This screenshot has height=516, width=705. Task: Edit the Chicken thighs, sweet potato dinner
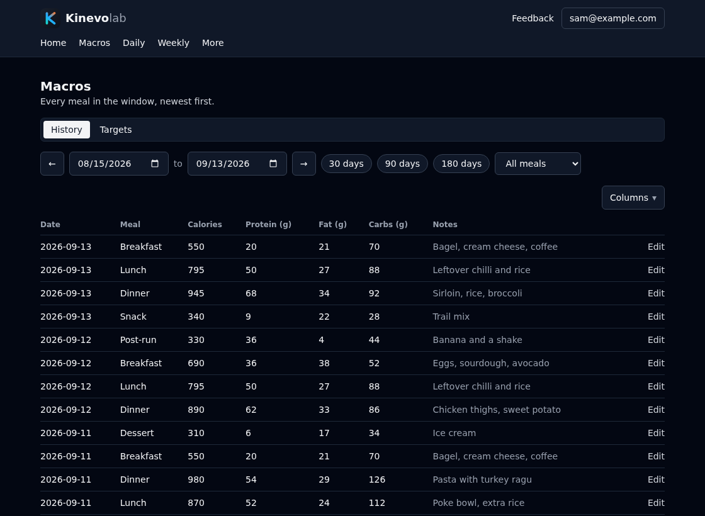click(656, 410)
